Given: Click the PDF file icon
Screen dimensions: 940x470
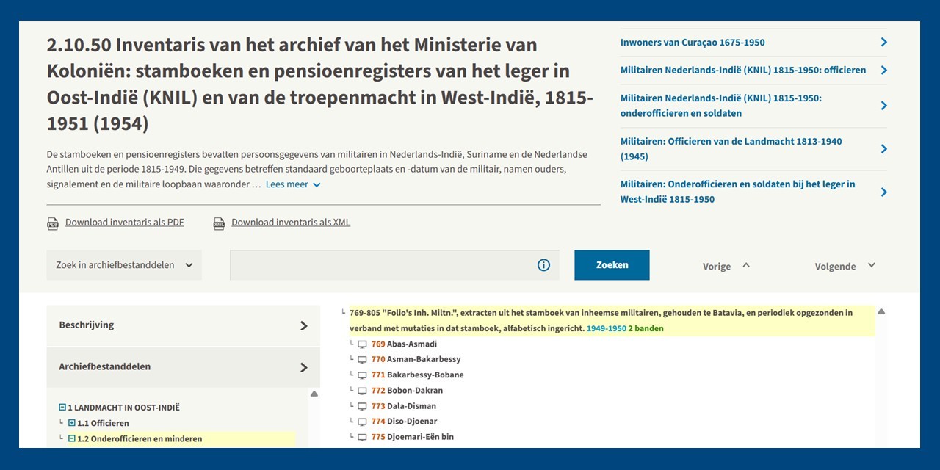Looking at the screenshot, I should [53, 223].
